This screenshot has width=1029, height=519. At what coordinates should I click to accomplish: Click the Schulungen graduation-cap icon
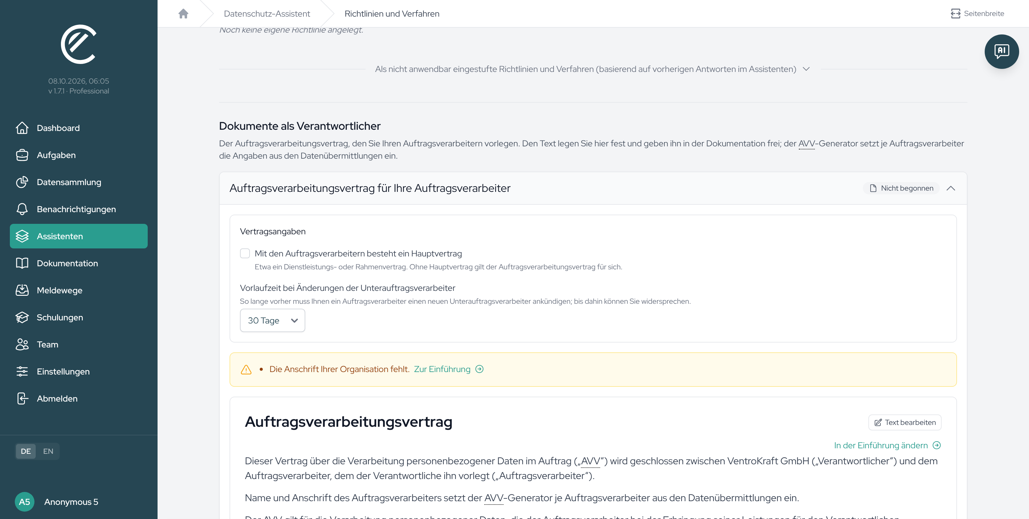[x=22, y=317]
